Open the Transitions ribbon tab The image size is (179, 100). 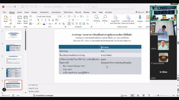44,12
